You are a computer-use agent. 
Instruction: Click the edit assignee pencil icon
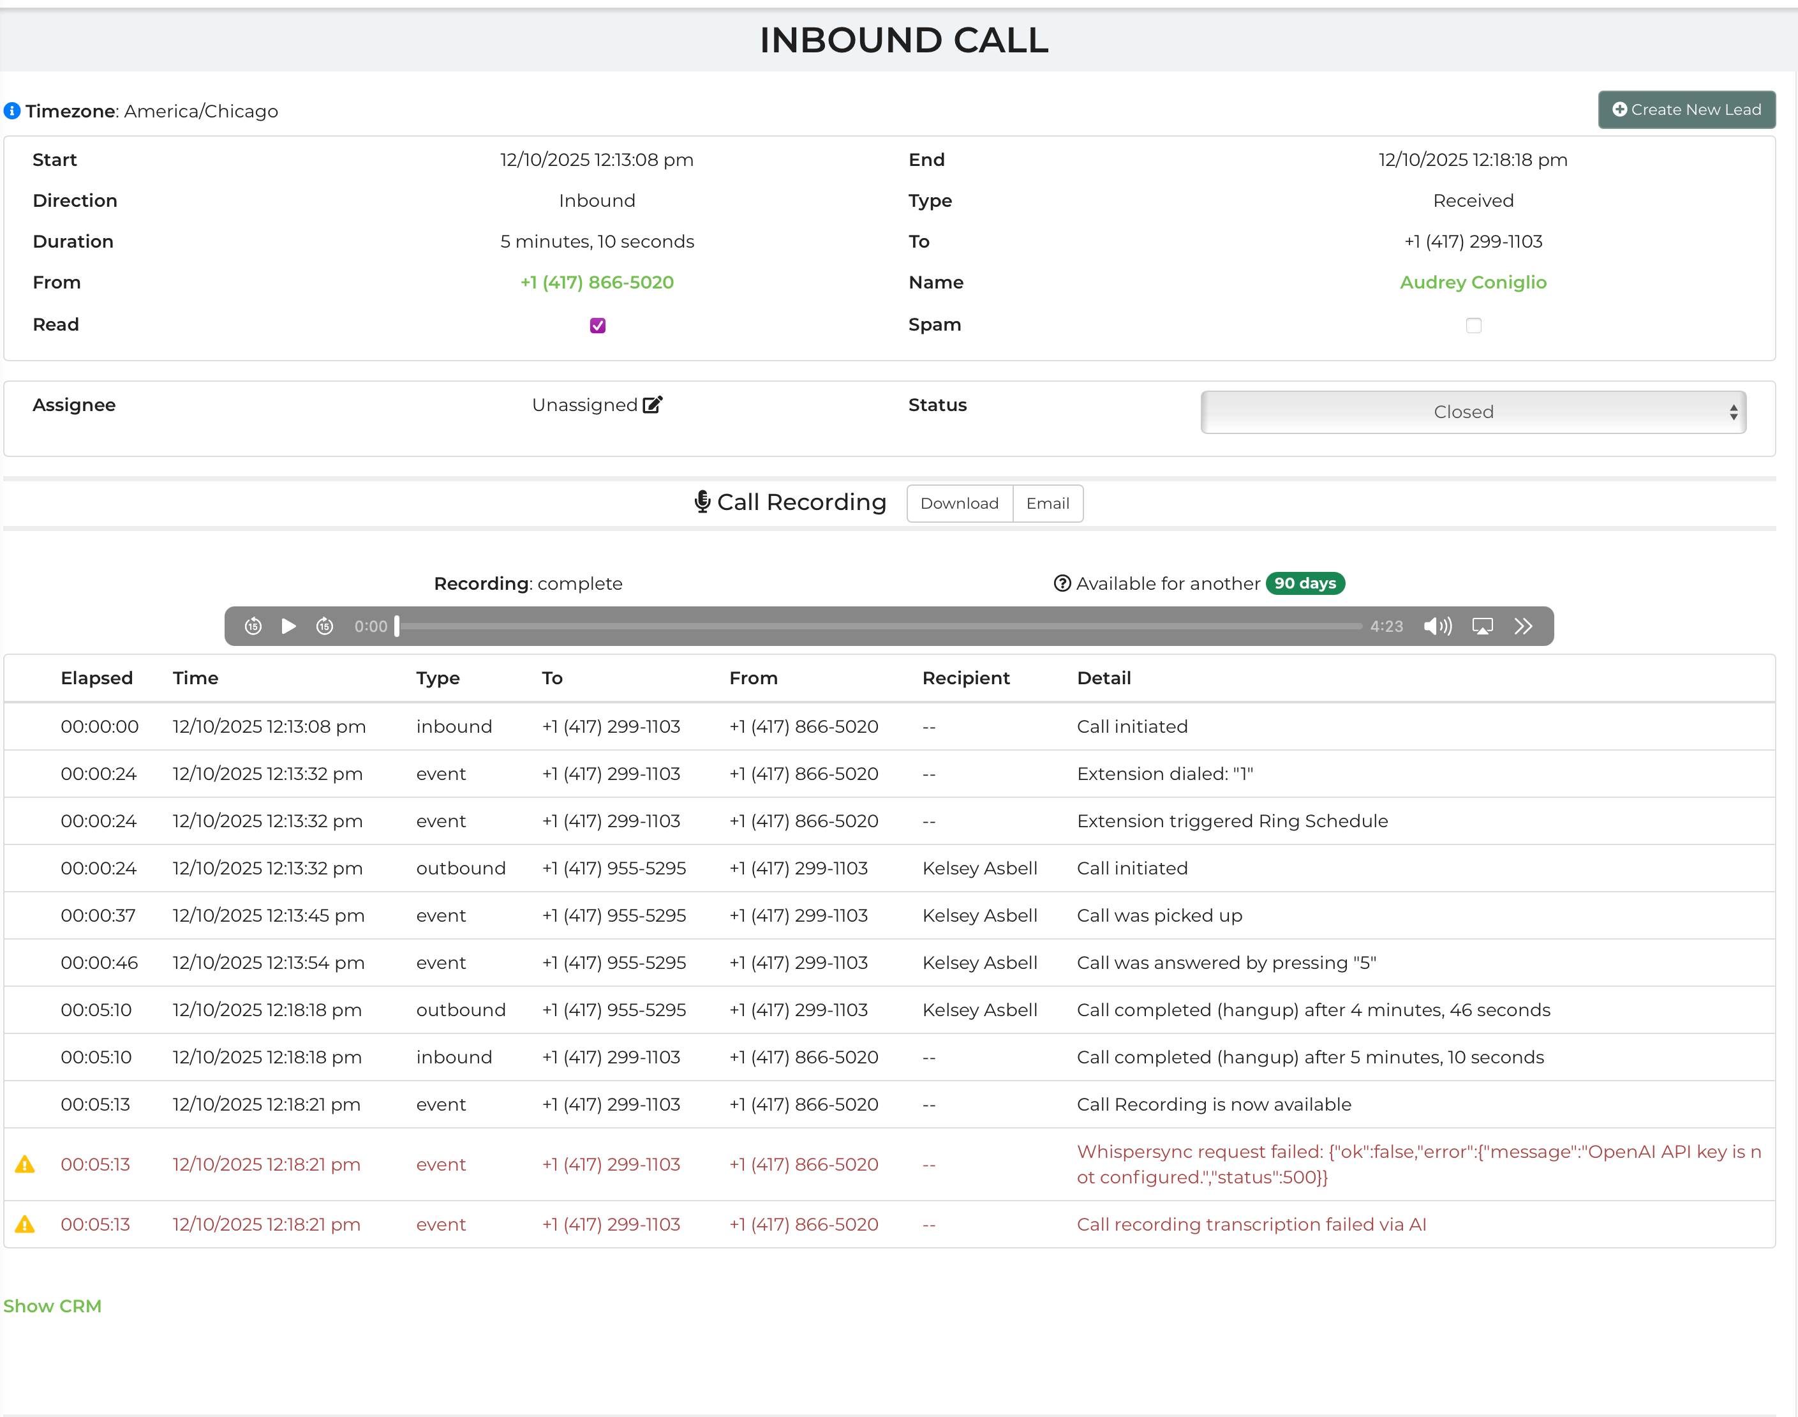pos(653,404)
